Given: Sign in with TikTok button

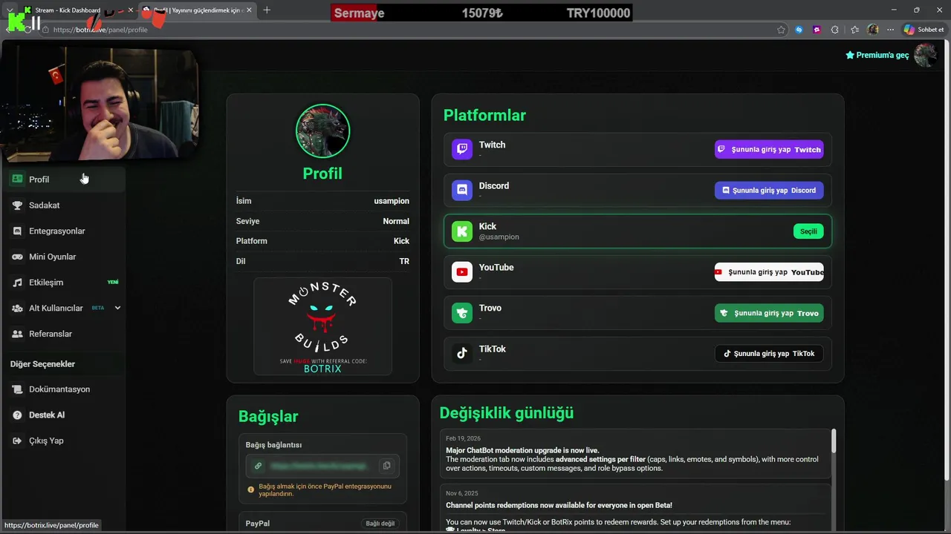Looking at the screenshot, I should [x=769, y=354].
